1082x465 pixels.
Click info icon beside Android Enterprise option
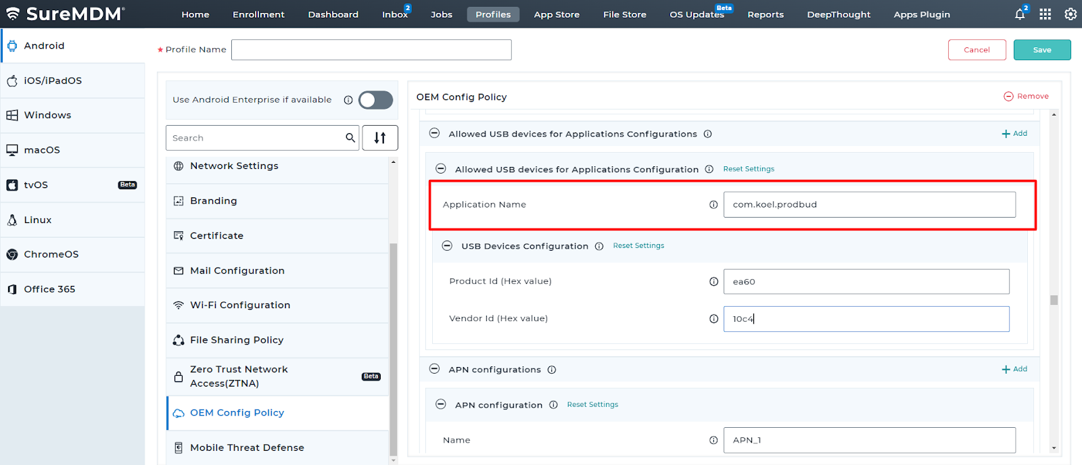pyautogui.click(x=348, y=100)
